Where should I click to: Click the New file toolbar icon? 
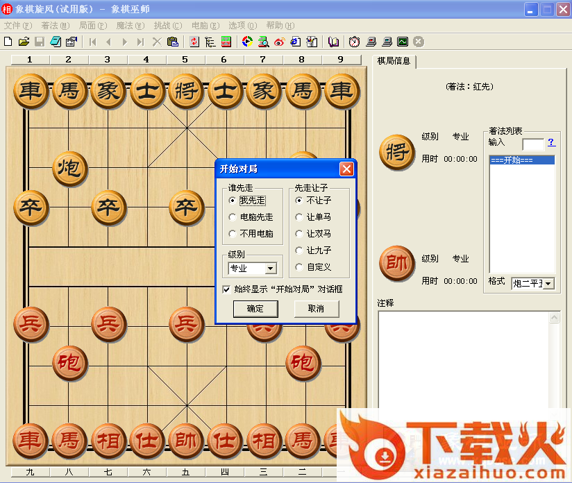tap(8, 42)
